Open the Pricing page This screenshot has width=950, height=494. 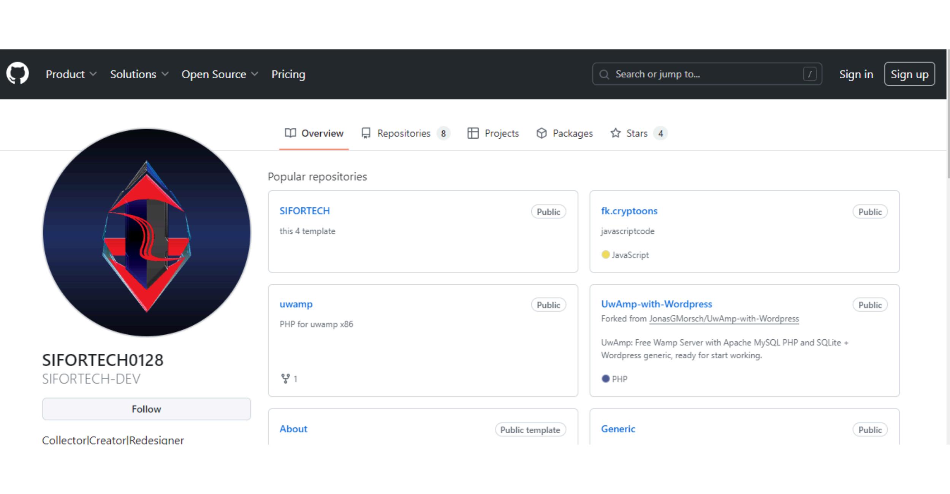(x=288, y=74)
